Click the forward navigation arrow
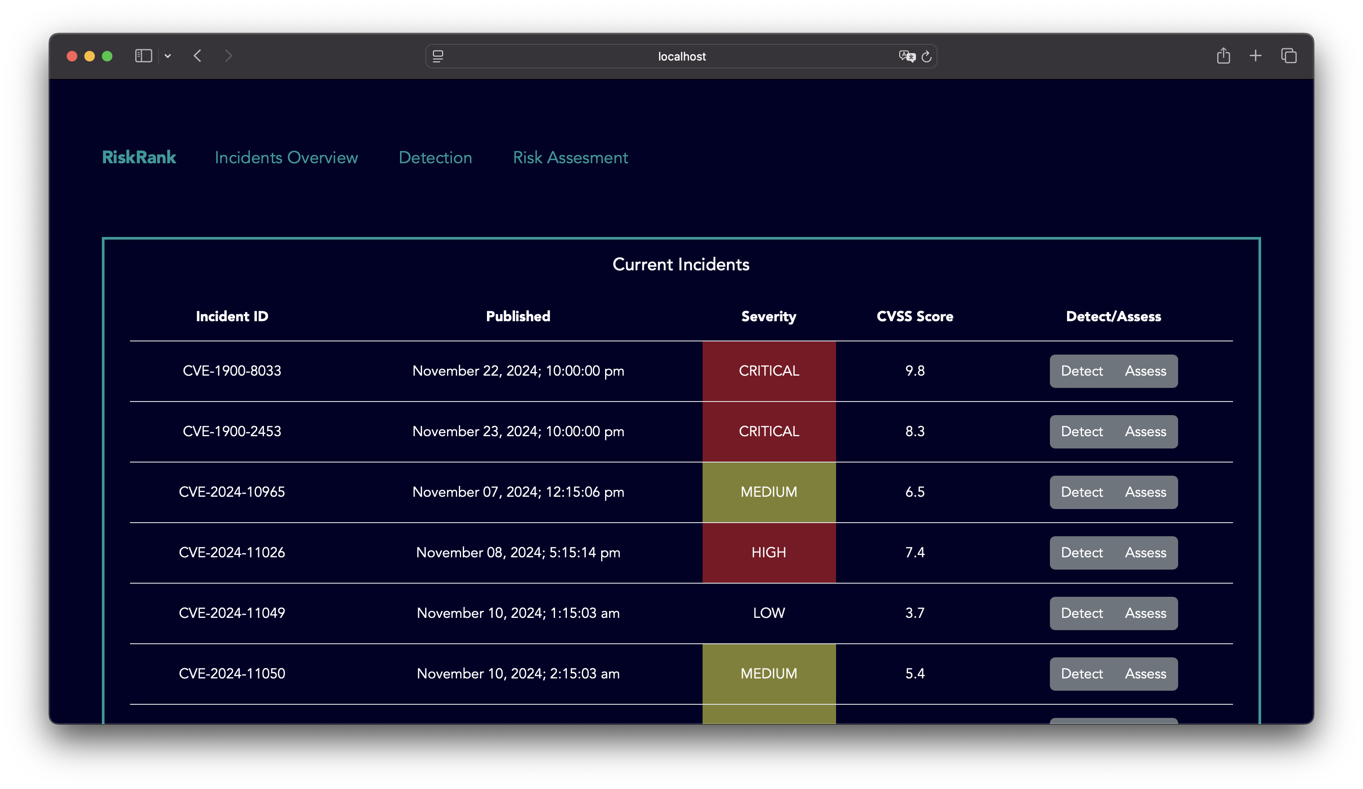Screen dimensions: 1363x789 click(228, 56)
